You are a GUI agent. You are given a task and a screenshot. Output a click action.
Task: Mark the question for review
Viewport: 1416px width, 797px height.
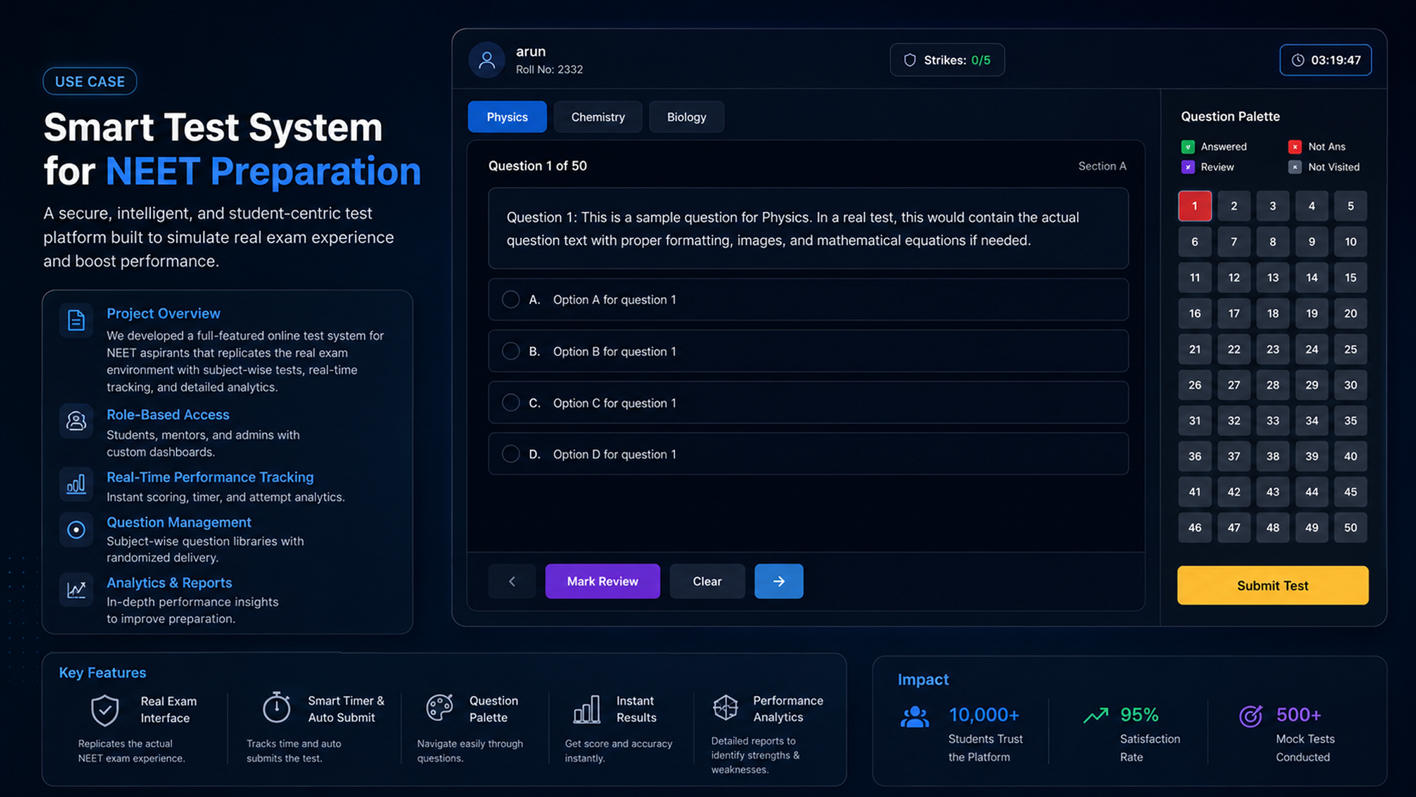pyautogui.click(x=602, y=581)
